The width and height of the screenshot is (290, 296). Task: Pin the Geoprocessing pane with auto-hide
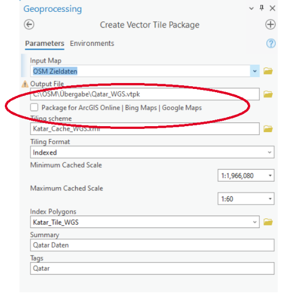pos(261,8)
